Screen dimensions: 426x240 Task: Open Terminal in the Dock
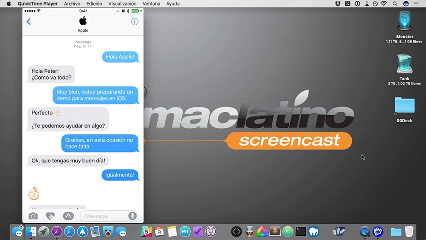pyautogui.click(x=301, y=232)
